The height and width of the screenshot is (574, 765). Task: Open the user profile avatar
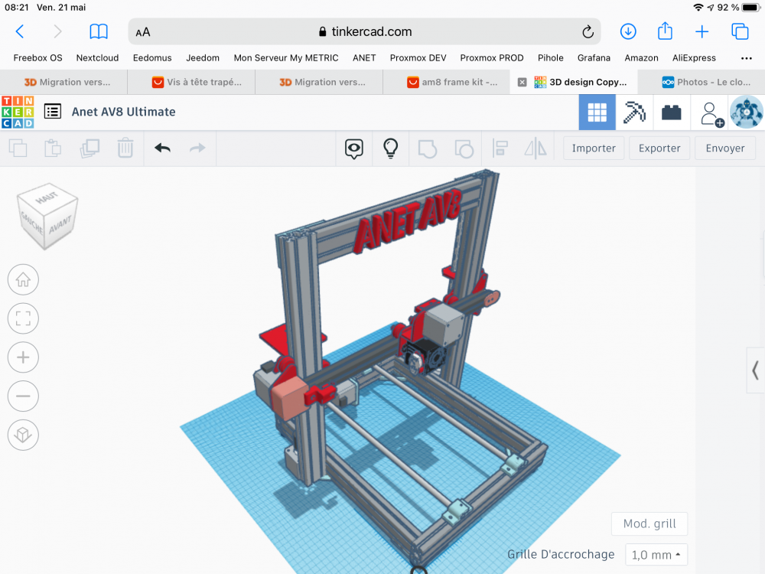[746, 113]
